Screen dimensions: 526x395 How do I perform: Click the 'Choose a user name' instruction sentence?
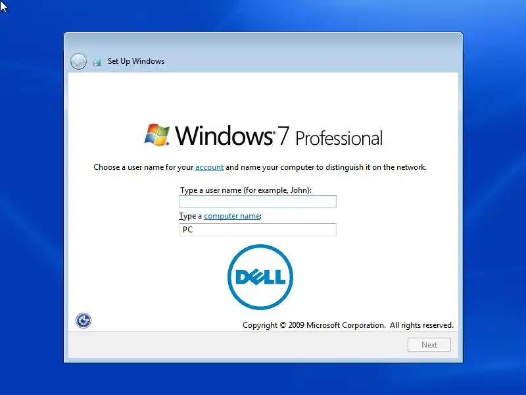pos(260,167)
